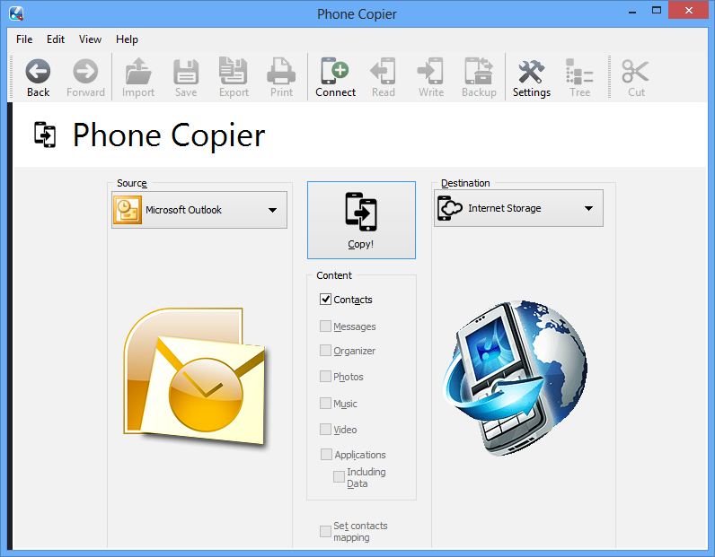Toggle the Including Data checkbox
This screenshot has height=557, width=715.
coord(339,477)
